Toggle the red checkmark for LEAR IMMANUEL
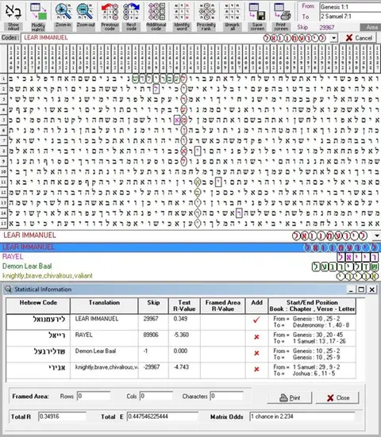The width and height of the screenshot is (381, 437). [x=256, y=320]
